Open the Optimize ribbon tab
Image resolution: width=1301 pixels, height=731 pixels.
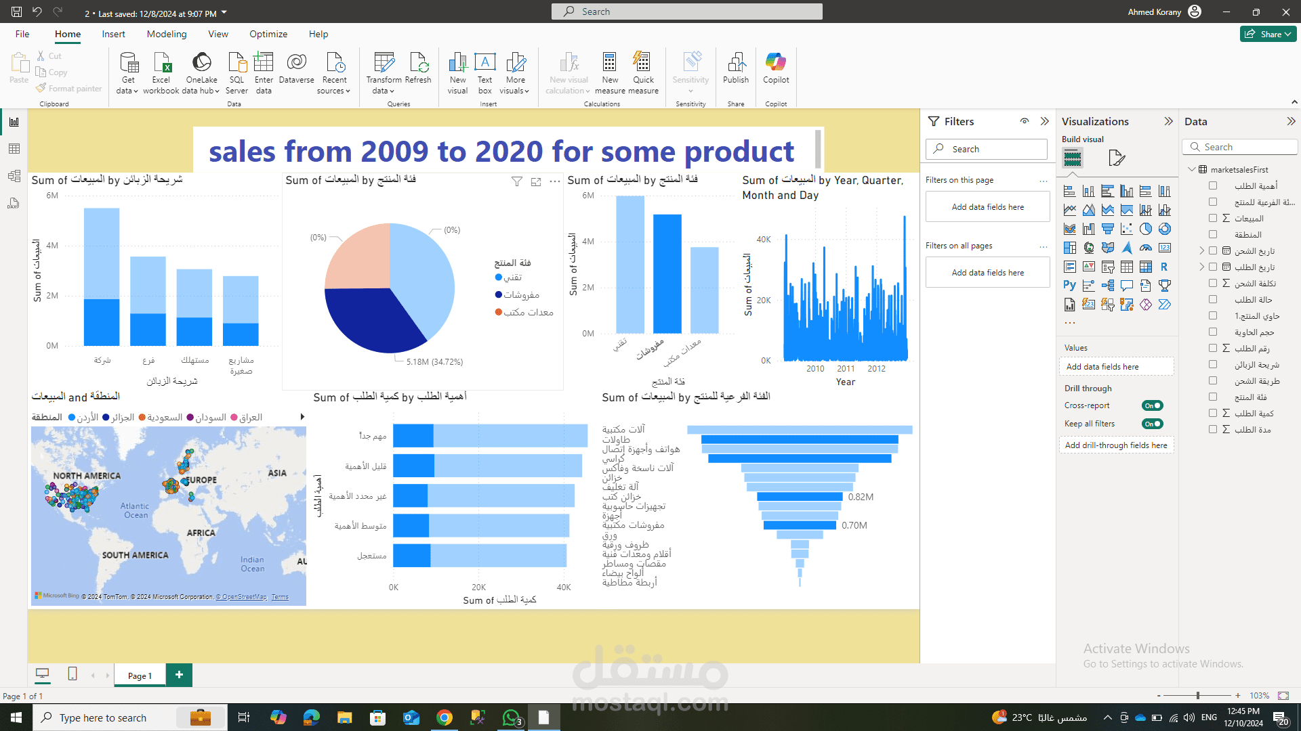pyautogui.click(x=268, y=34)
